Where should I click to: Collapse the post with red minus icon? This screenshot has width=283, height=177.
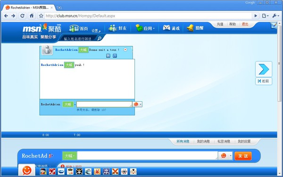point(125,49)
